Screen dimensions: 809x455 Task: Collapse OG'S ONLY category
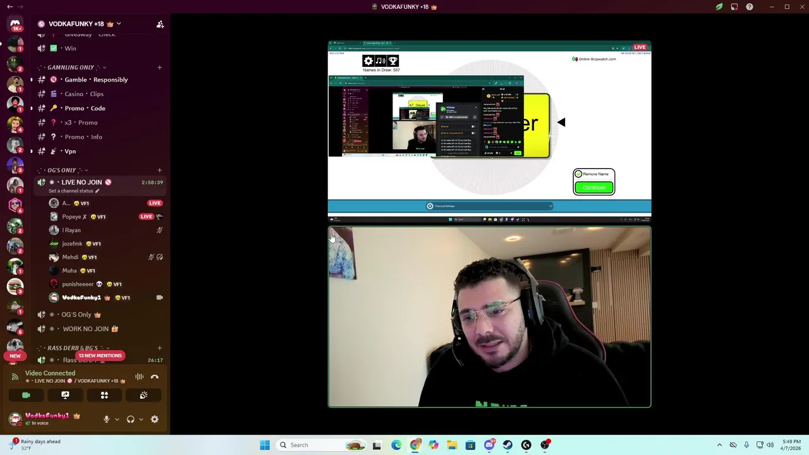[62, 170]
